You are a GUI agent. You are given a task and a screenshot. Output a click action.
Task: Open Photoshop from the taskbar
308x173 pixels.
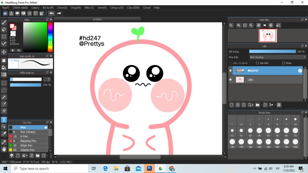point(149,168)
